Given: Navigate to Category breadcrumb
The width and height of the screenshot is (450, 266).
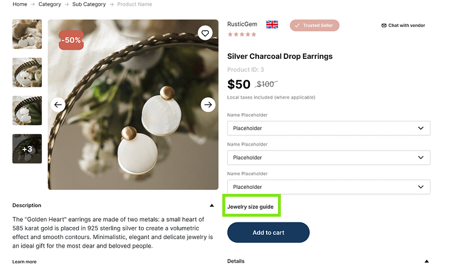Looking at the screenshot, I should click(x=50, y=4).
